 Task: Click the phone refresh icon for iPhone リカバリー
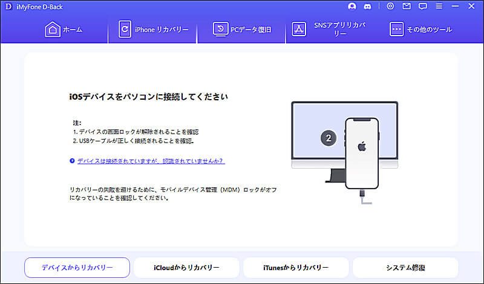(x=125, y=29)
